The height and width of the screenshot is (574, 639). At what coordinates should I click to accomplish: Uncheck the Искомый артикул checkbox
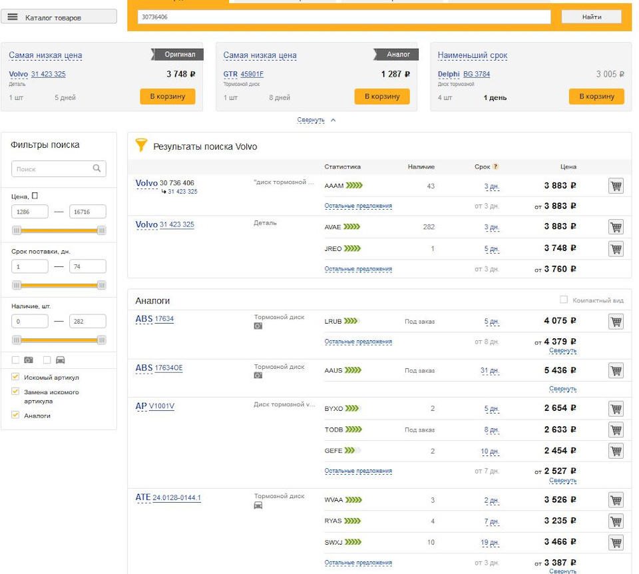click(16, 377)
